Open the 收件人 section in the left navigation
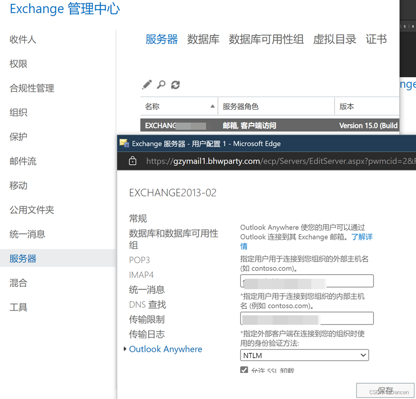This screenshot has width=416, height=399. click(23, 39)
